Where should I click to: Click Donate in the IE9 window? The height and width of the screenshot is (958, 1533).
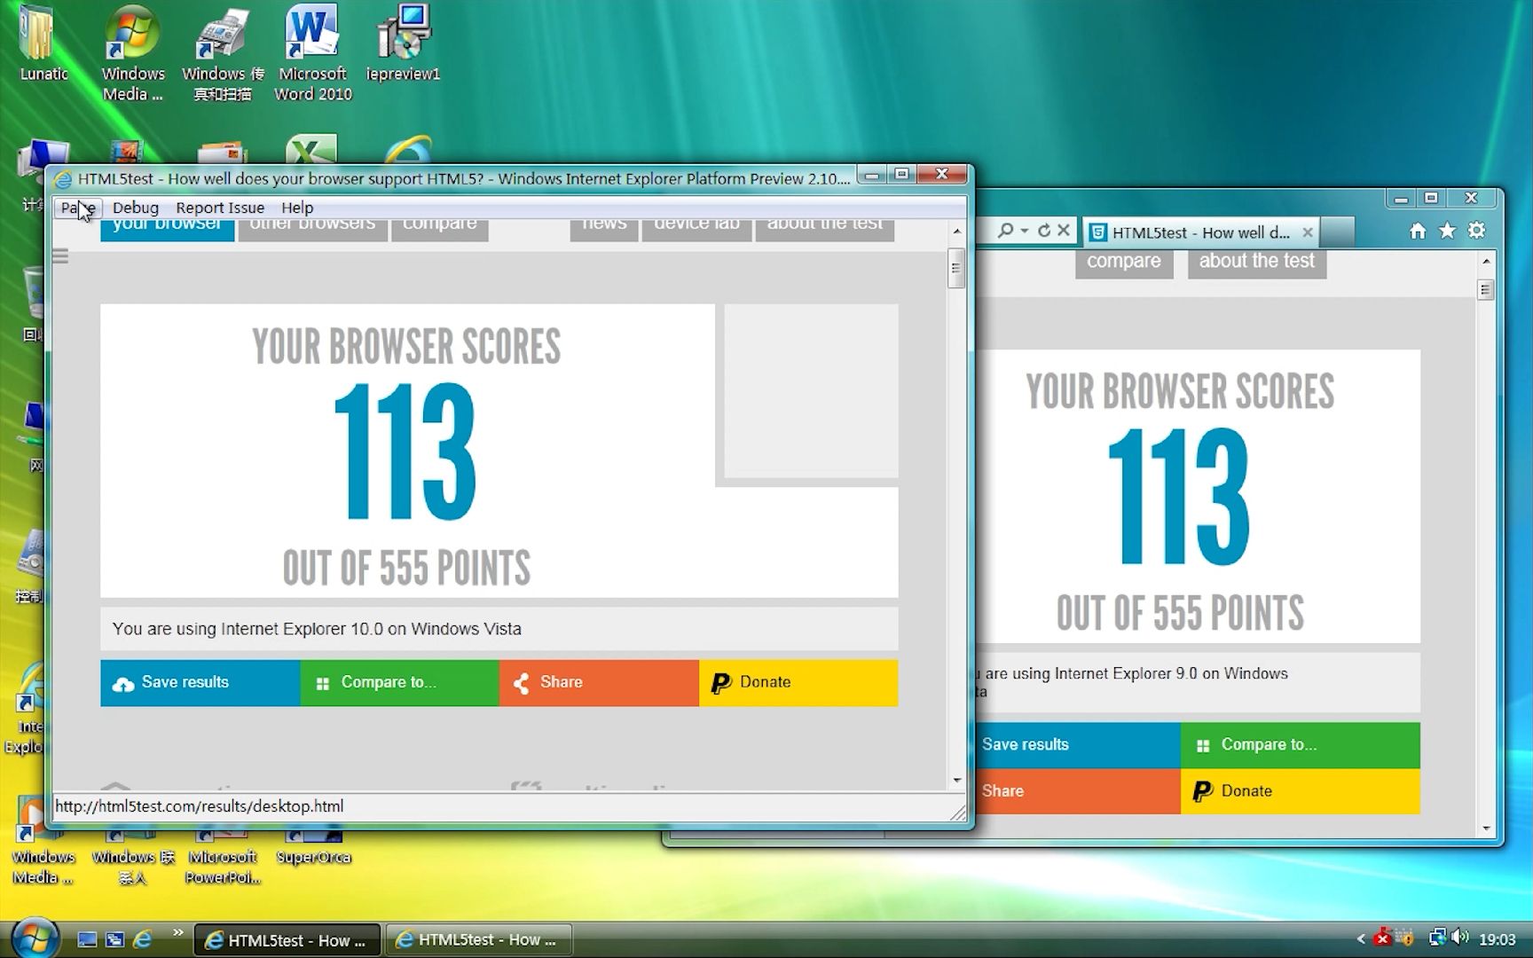[x=1300, y=791]
